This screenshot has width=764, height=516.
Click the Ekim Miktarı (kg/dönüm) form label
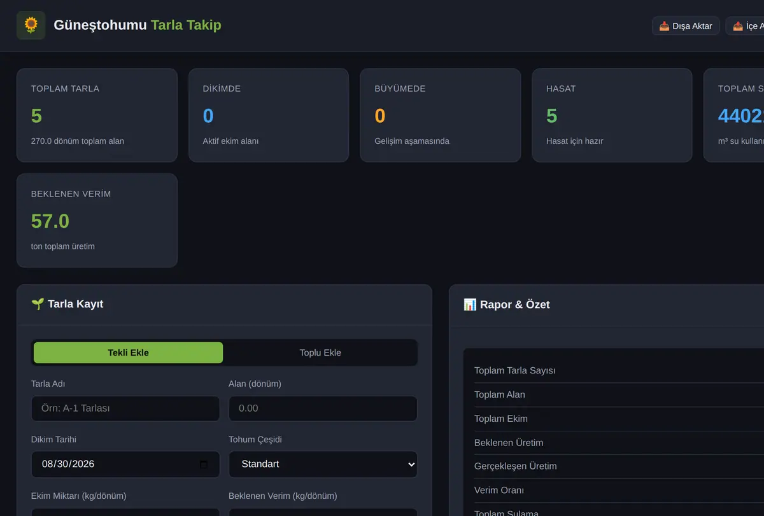[x=78, y=496]
